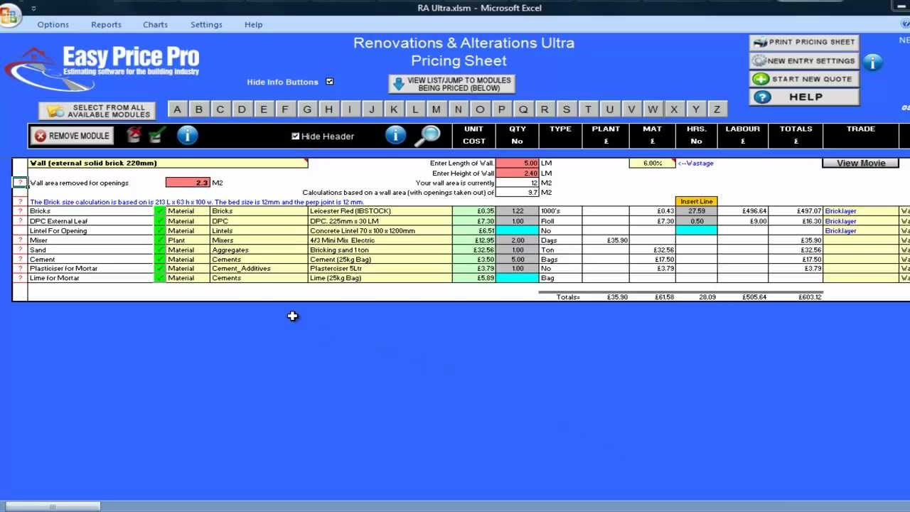Click the empty cyan quantity cell for Lintels
Screen dimensions: 910x512
click(x=517, y=230)
